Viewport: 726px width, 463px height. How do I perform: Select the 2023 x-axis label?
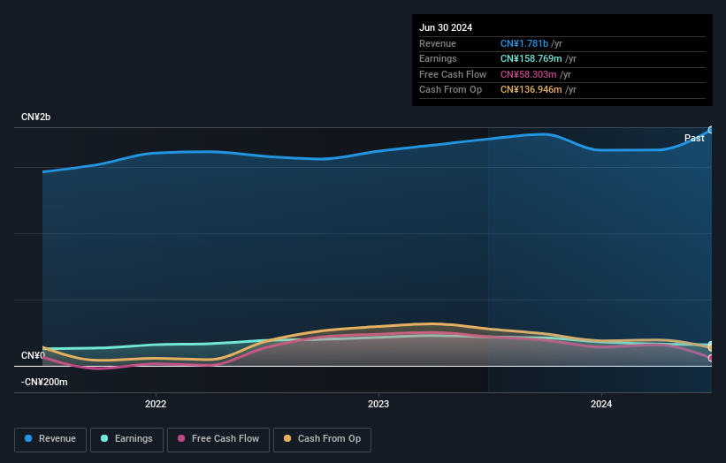378,404
